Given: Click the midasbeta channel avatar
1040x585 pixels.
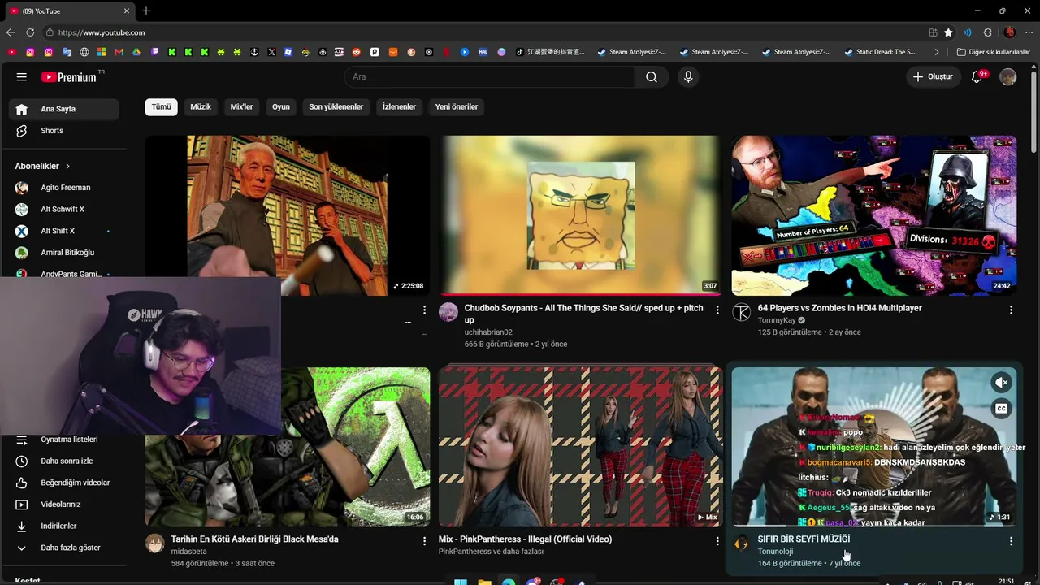Looking at the screenshot, I should pyautogui.click(x=154, y=544).
